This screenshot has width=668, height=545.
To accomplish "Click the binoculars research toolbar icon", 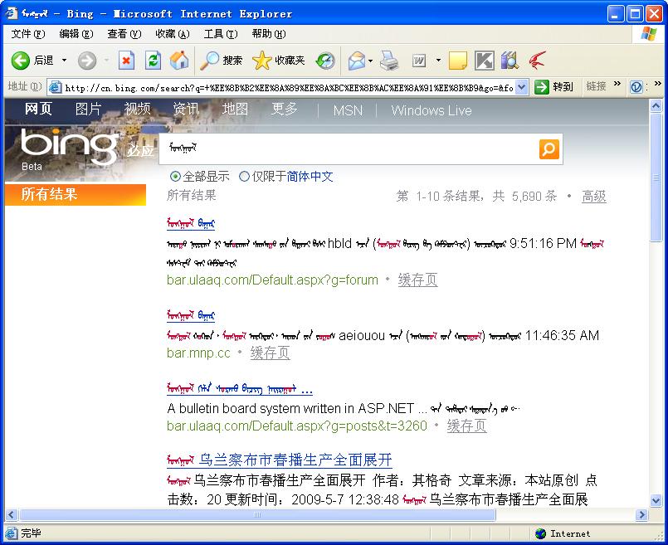I will 510,61.
